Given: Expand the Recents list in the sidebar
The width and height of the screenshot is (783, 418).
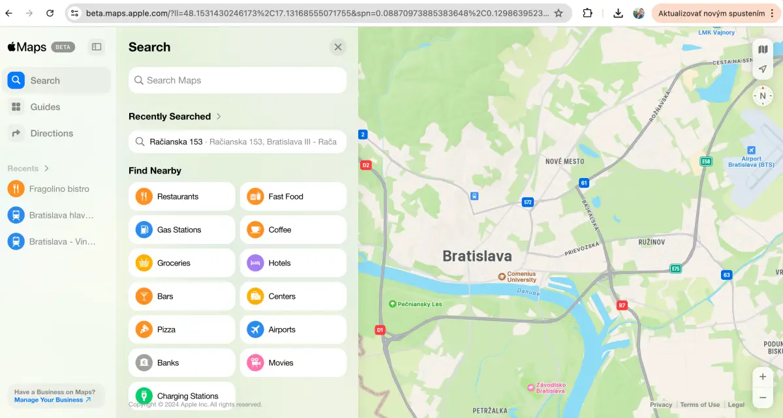Looking at the screenshot, I should click(46, 168).
